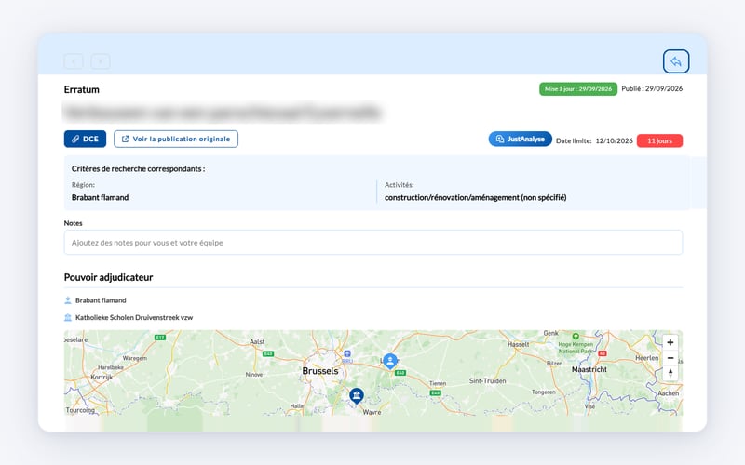Click the reply/back arrow icon button
This screenshot has width=745, height=465.
[x=676, y=61]
